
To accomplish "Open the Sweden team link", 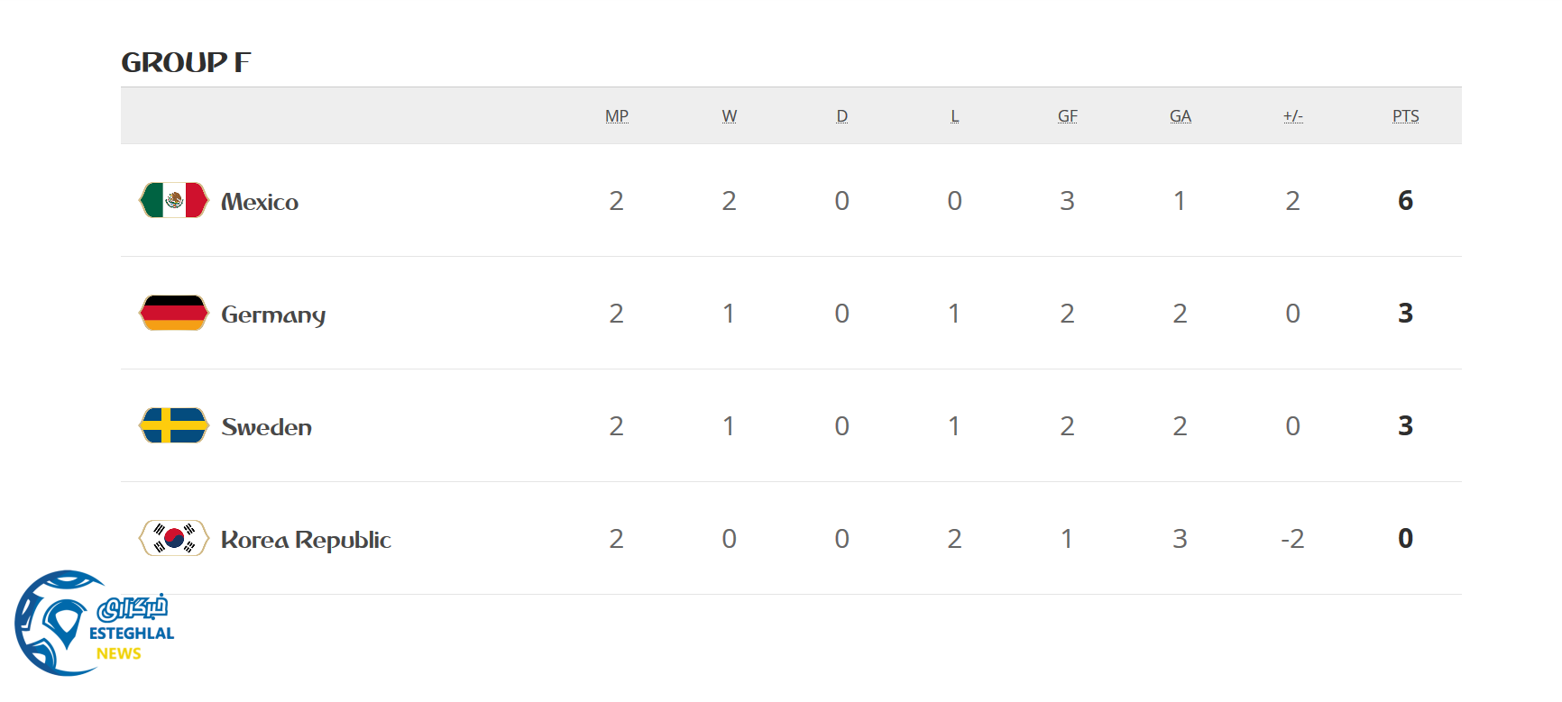I will tap(267, 427).
